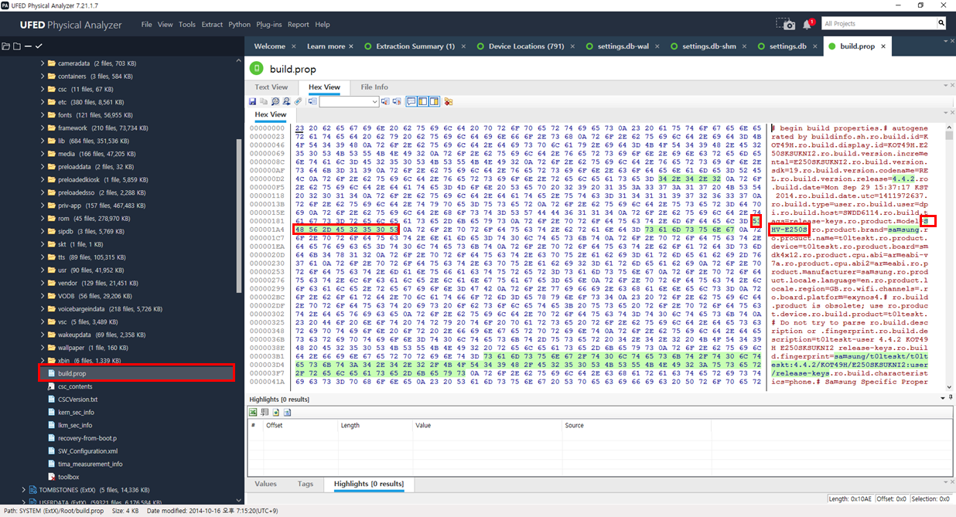This screenshot has width=956, height=517.
Task: Open the File menu
Action: (147, 25)
